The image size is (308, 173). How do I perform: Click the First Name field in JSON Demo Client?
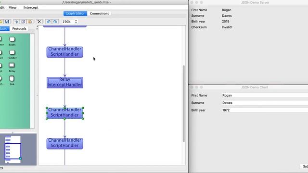click(265, 95)
